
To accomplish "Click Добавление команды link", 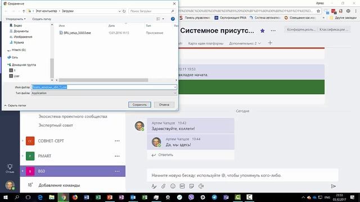I will [59, 185].
